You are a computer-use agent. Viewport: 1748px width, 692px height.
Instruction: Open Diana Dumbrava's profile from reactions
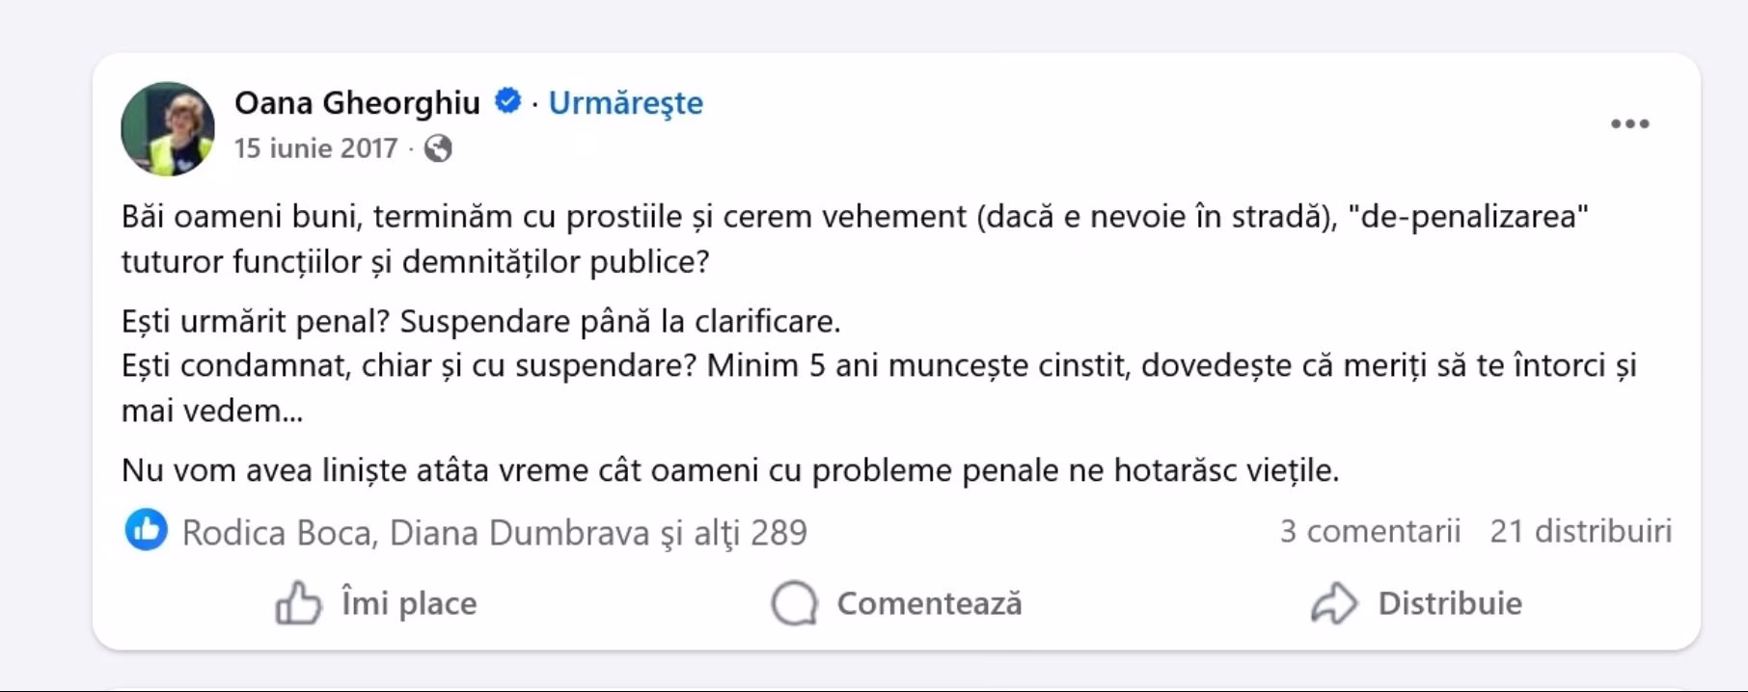pyautogui.click(x=519, y=532)
